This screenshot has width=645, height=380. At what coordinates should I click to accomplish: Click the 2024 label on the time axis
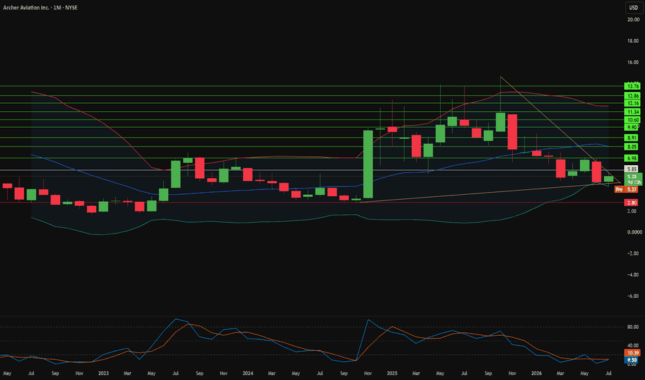click(x=248, y=373)
